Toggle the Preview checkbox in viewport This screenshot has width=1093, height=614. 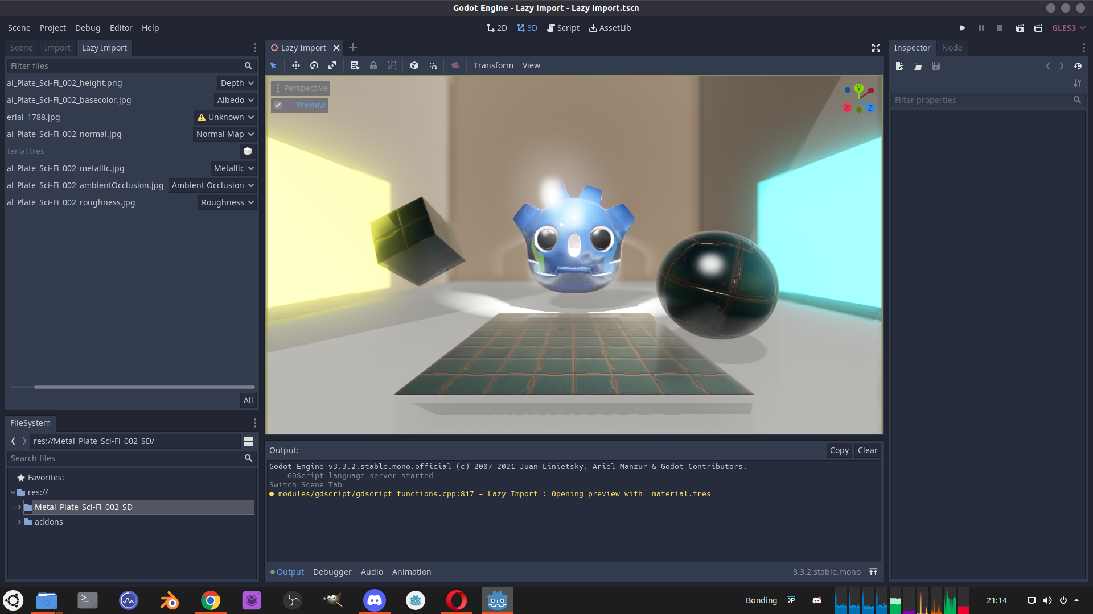278,105
